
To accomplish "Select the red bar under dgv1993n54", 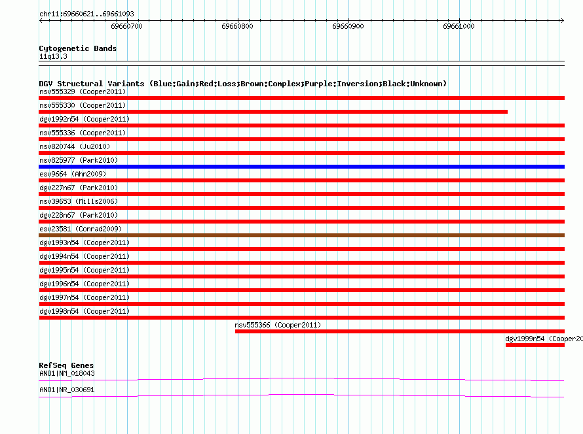I will tap(301, 249).
